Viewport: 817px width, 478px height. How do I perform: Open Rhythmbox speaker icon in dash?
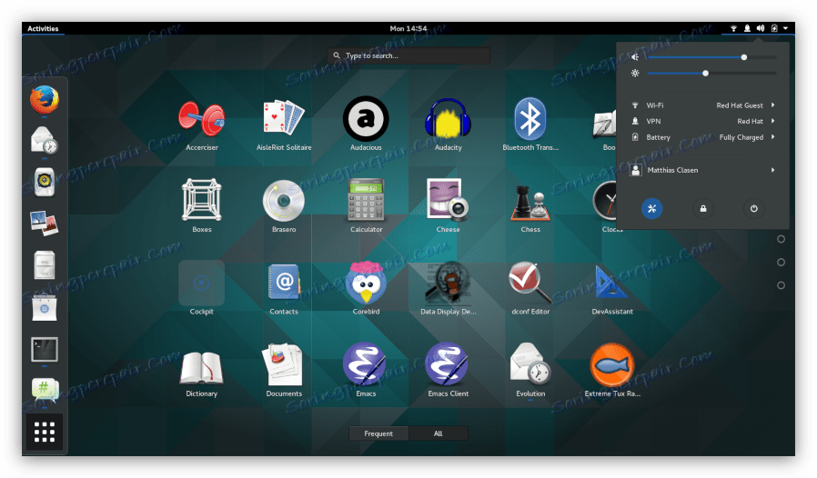(45, 182)
